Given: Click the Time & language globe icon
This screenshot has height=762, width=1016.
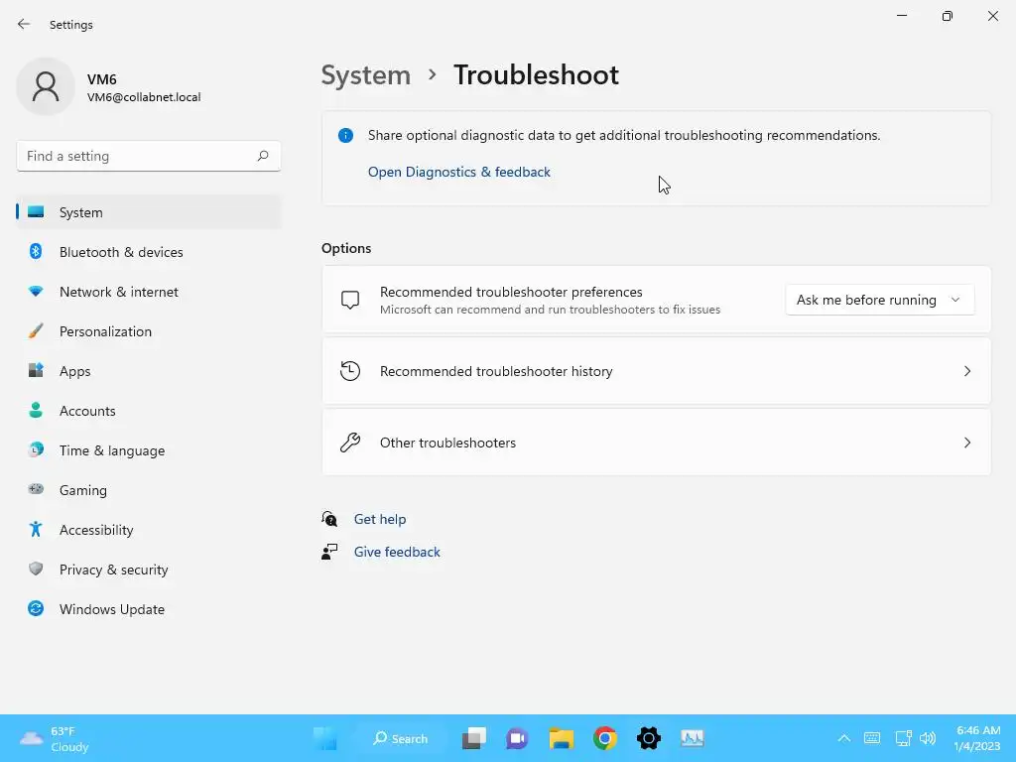Looking at the screenshot, I should point(36,449).
